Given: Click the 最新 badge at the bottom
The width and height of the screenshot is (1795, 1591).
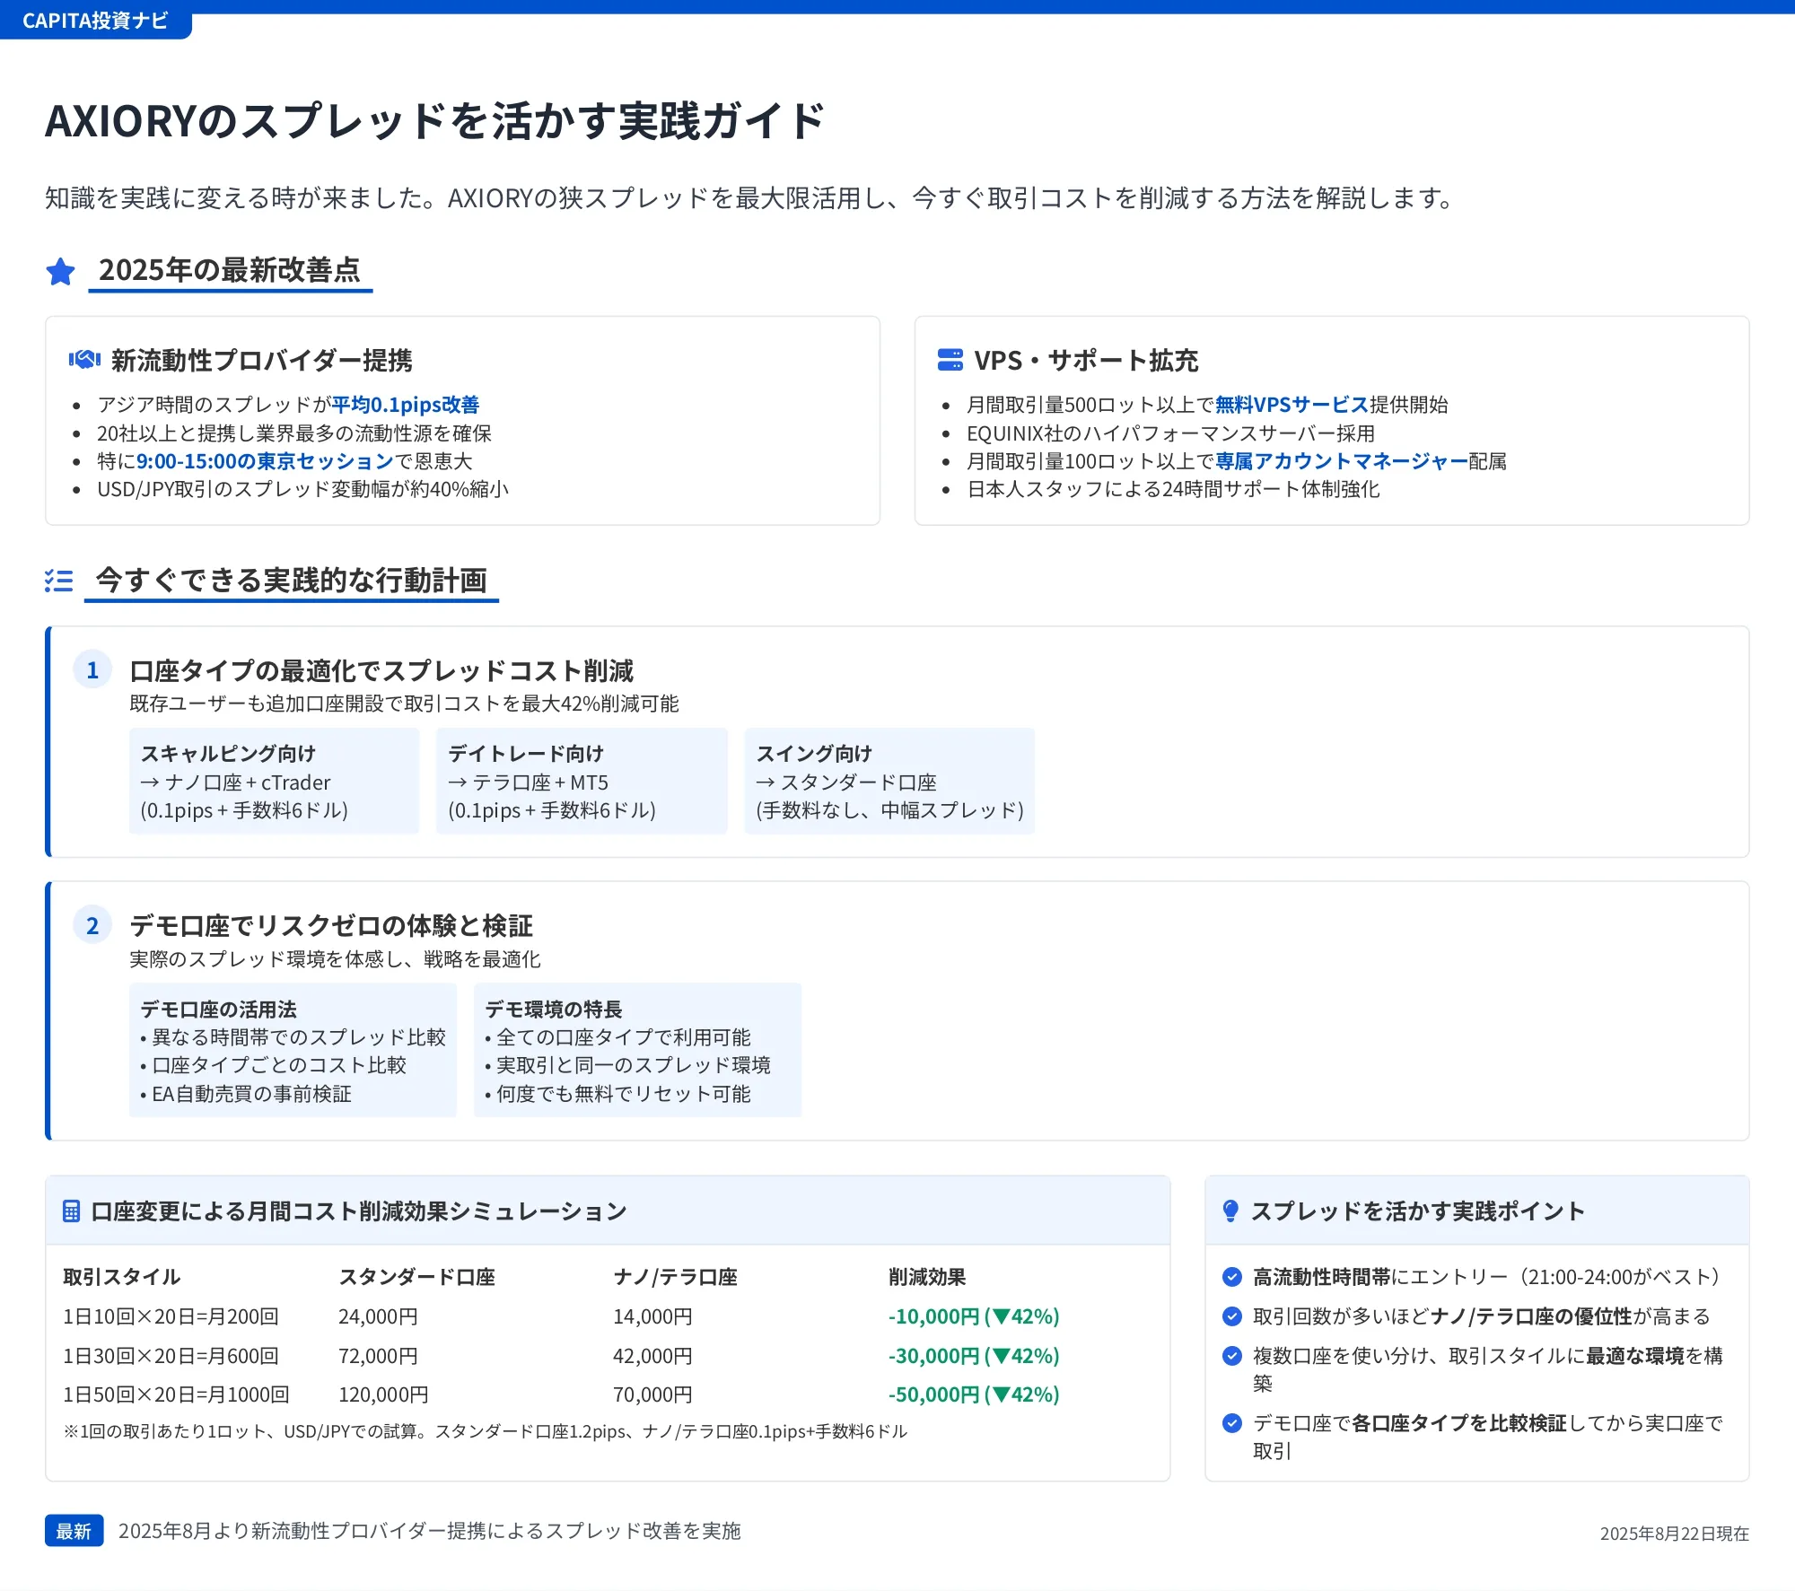Looking at the screenshot, I should (x=74, y=1531).
